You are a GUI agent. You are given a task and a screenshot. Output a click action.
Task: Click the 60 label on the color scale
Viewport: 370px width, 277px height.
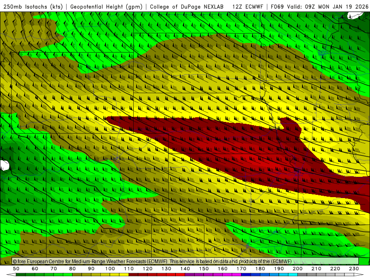coord(35,269)
